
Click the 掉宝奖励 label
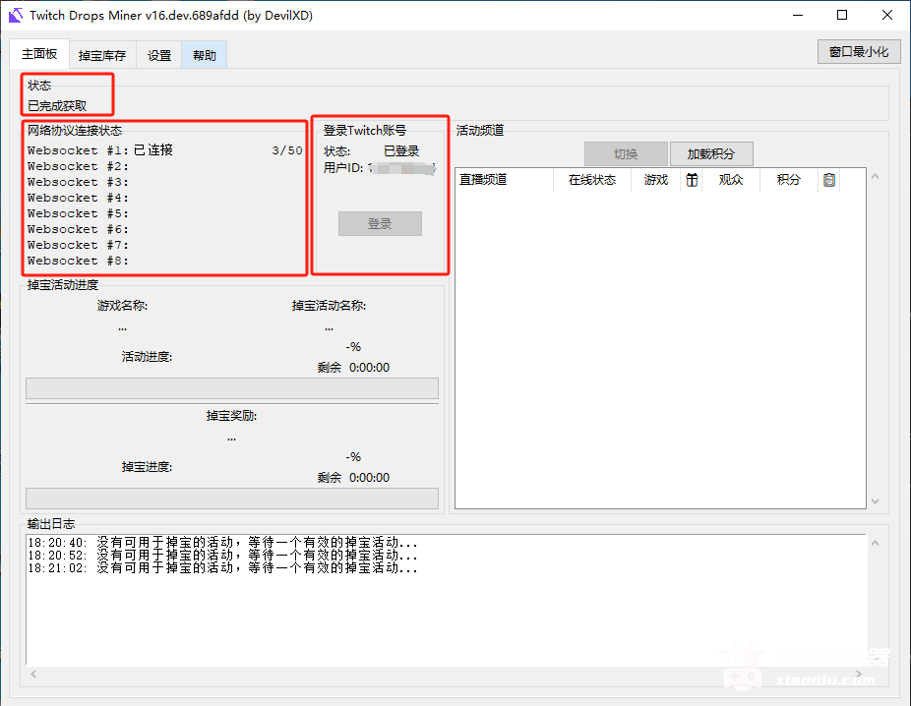click(x=232, y=416)
